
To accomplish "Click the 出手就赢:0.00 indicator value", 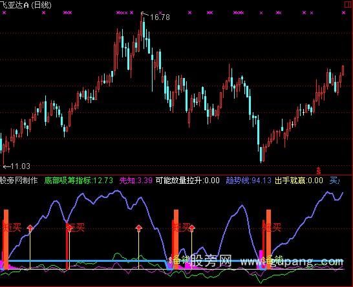I will coord(299,181).
